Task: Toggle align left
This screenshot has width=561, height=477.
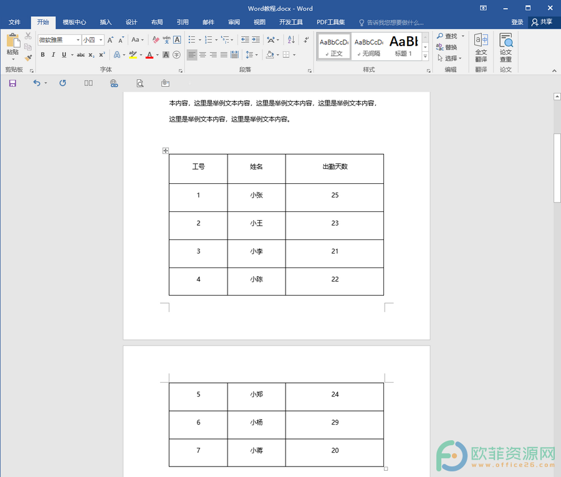Action: coord(192,55)
